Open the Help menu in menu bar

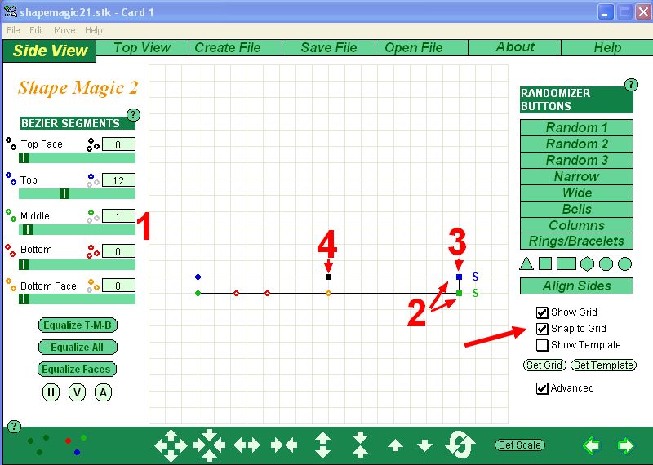click(x=93, y=30)
